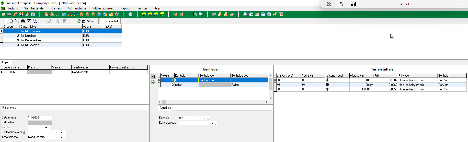This screenshot has height=142, width=468.
Task: Toggle the Toon inactief button
Action: [x=110, y=21]
